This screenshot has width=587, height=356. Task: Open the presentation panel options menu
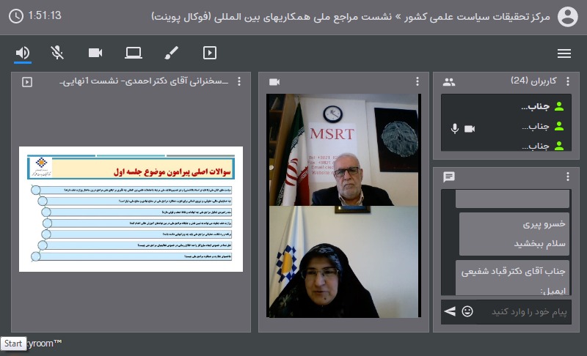[244, 82]
